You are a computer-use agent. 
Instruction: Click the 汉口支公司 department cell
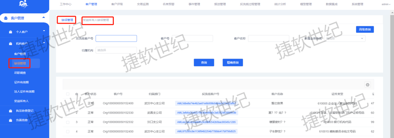pyautogui.click(x=155, y=122)
